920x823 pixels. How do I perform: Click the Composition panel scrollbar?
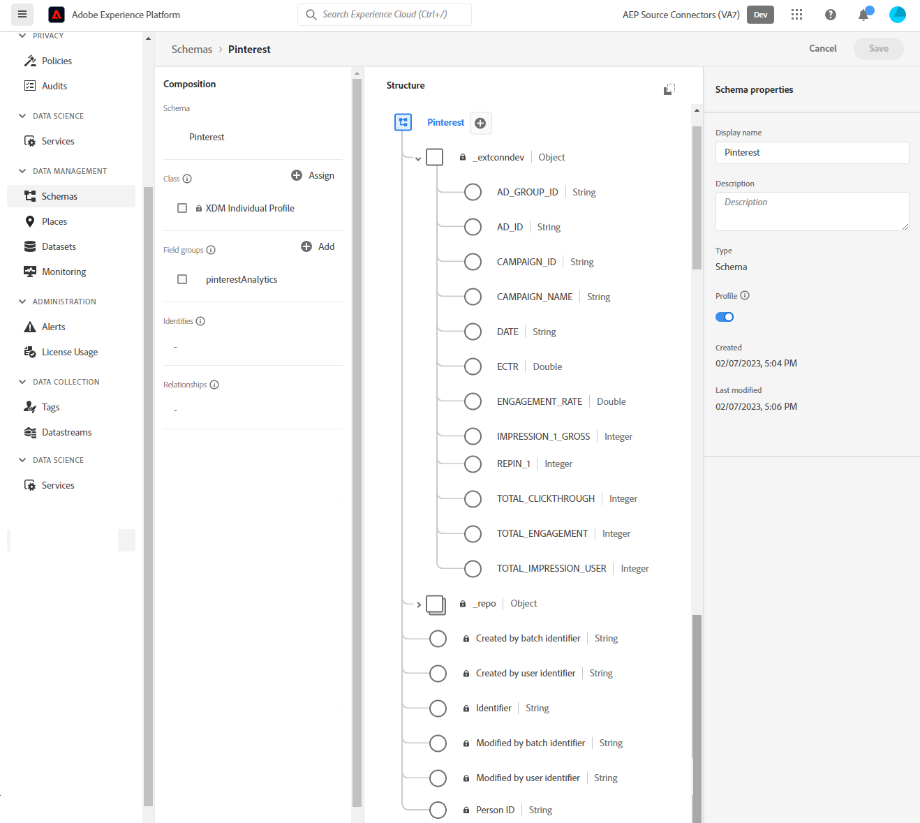(357, 443)
